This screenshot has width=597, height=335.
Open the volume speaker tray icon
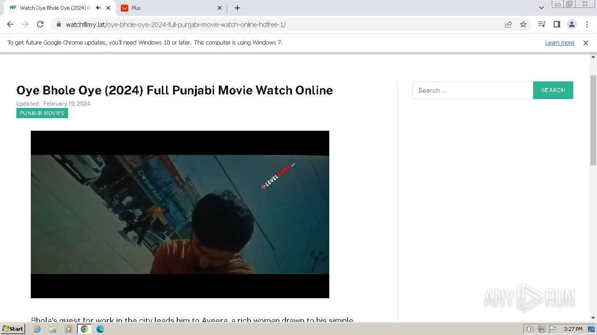[530, 329]
